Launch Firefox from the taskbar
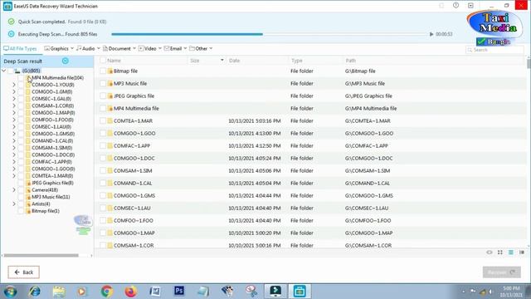The width and height of the screenshot is (531, 299). click(x=131, y=292)
